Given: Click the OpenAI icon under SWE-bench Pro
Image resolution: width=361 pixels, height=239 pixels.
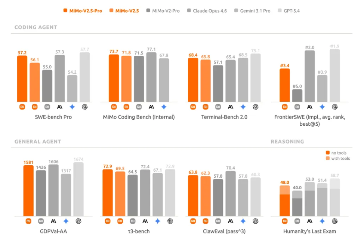Looking at the screenshot, I should pyautogui.click(x=85, y=107).
